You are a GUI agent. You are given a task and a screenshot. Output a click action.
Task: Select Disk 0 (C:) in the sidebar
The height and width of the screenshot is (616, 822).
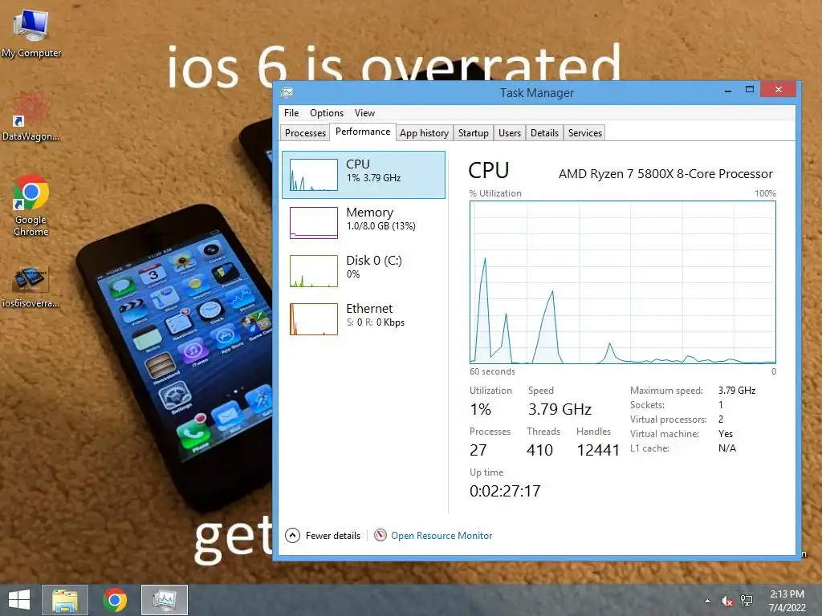364,271
